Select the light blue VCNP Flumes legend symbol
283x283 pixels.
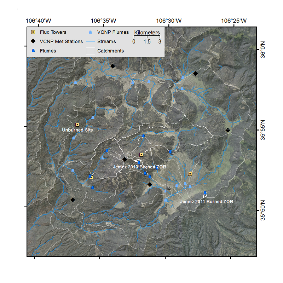point(90,32)
